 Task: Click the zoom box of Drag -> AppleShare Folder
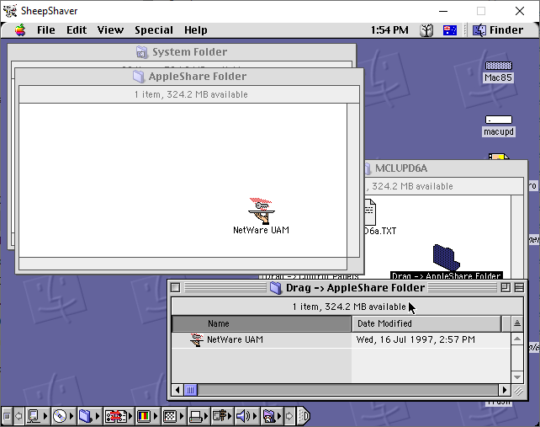[x=506, y=287]
